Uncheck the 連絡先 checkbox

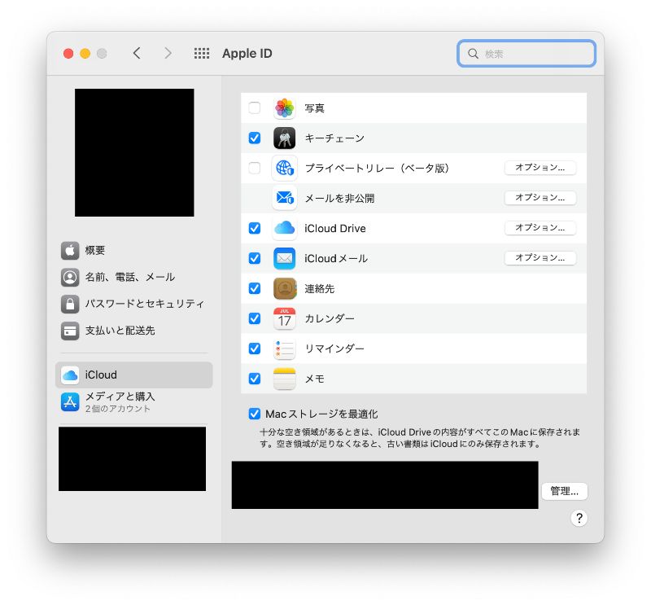255,288
